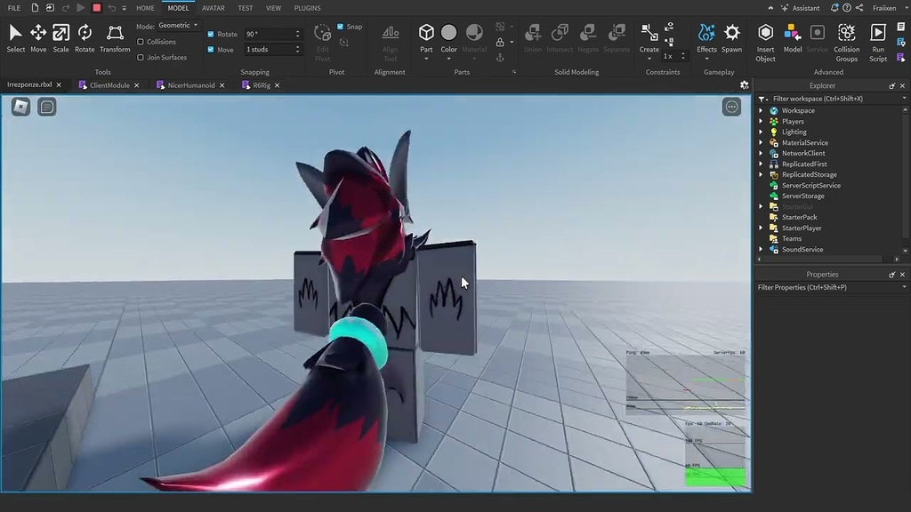Open the Mode Geometric dropdown

(x=177, y=25)
